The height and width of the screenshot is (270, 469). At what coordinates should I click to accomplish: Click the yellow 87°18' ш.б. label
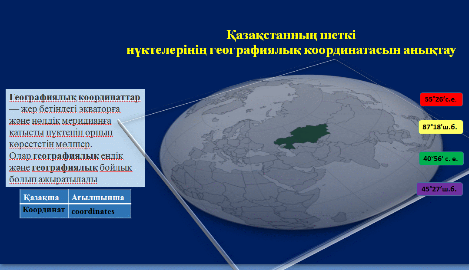pyautogui.click(x=441, y=127)
